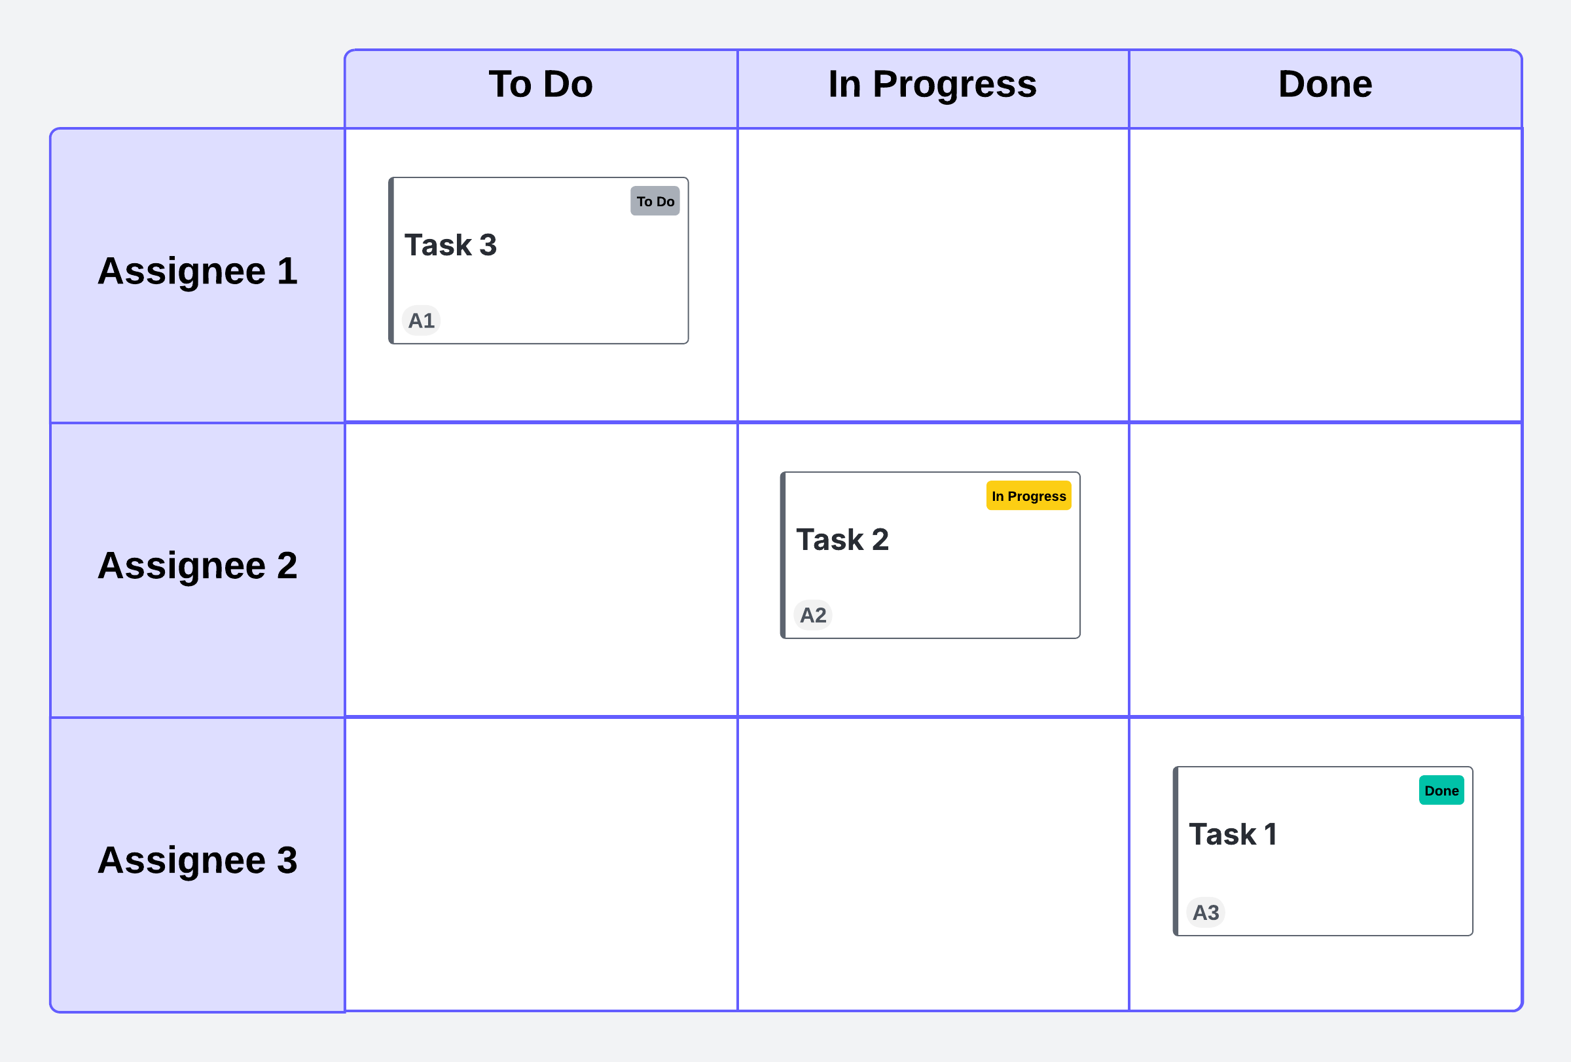Select the Assignee 1 row header
Screen dimensions: 1571x1062
point(198,272)
